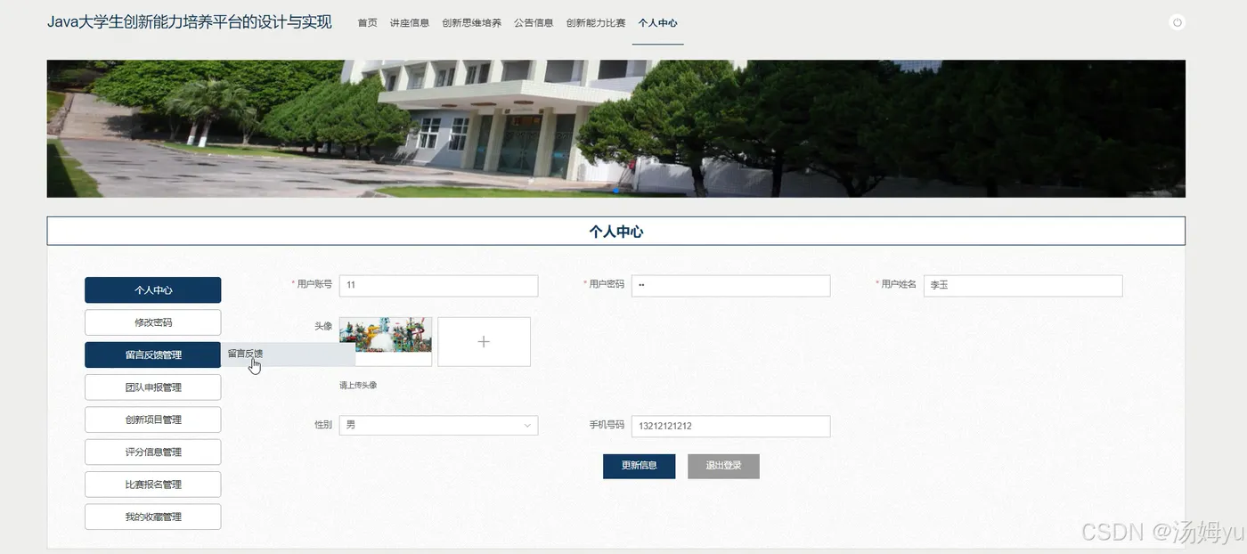This screenshot has height=554, width=1247.
Task: Open 修改密码 in the sidebar
Action: pyautogui.click(x=153, y=322)
